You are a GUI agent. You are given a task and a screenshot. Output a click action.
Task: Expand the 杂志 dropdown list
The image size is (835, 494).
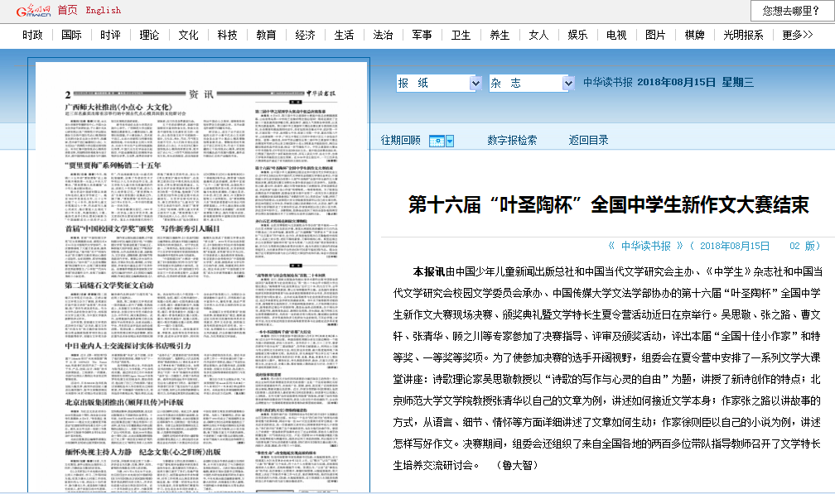(568, 83)
